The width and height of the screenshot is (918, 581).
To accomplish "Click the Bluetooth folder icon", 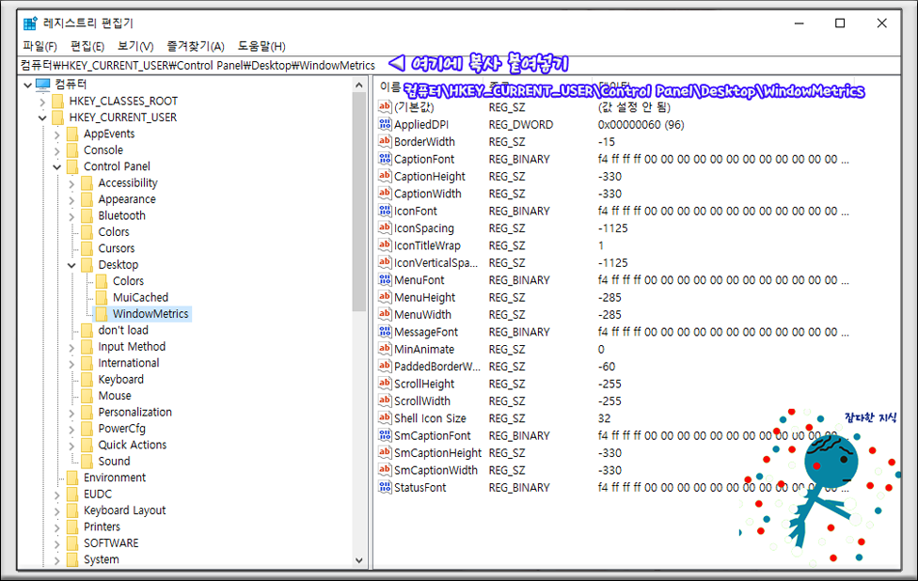I will [87, 216].
